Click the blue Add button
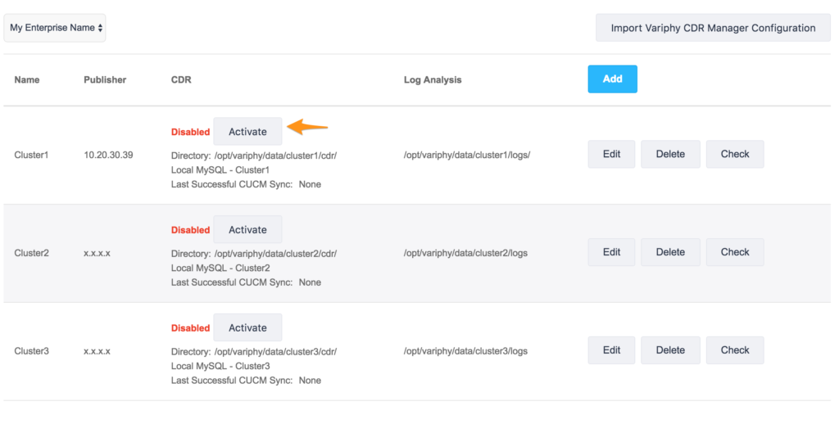 pos(612,79)
